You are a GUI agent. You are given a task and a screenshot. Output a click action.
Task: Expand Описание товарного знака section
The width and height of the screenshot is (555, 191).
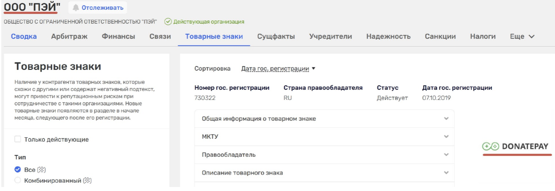click(x=324, y=173)
